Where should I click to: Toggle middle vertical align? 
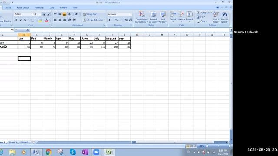pos(60,14)
